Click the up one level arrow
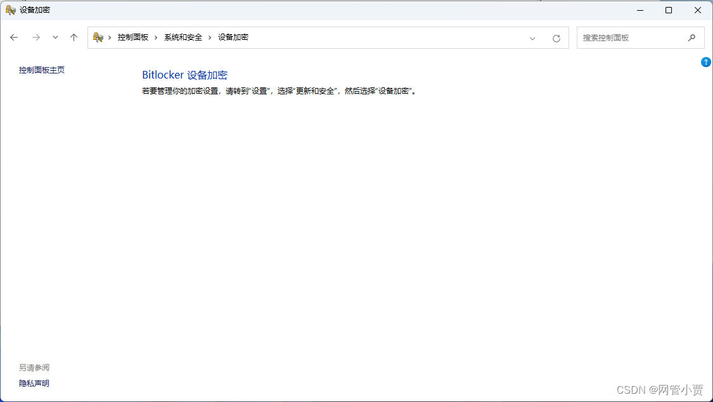Viewport: 713px width, 402px height. coord(74,37)
